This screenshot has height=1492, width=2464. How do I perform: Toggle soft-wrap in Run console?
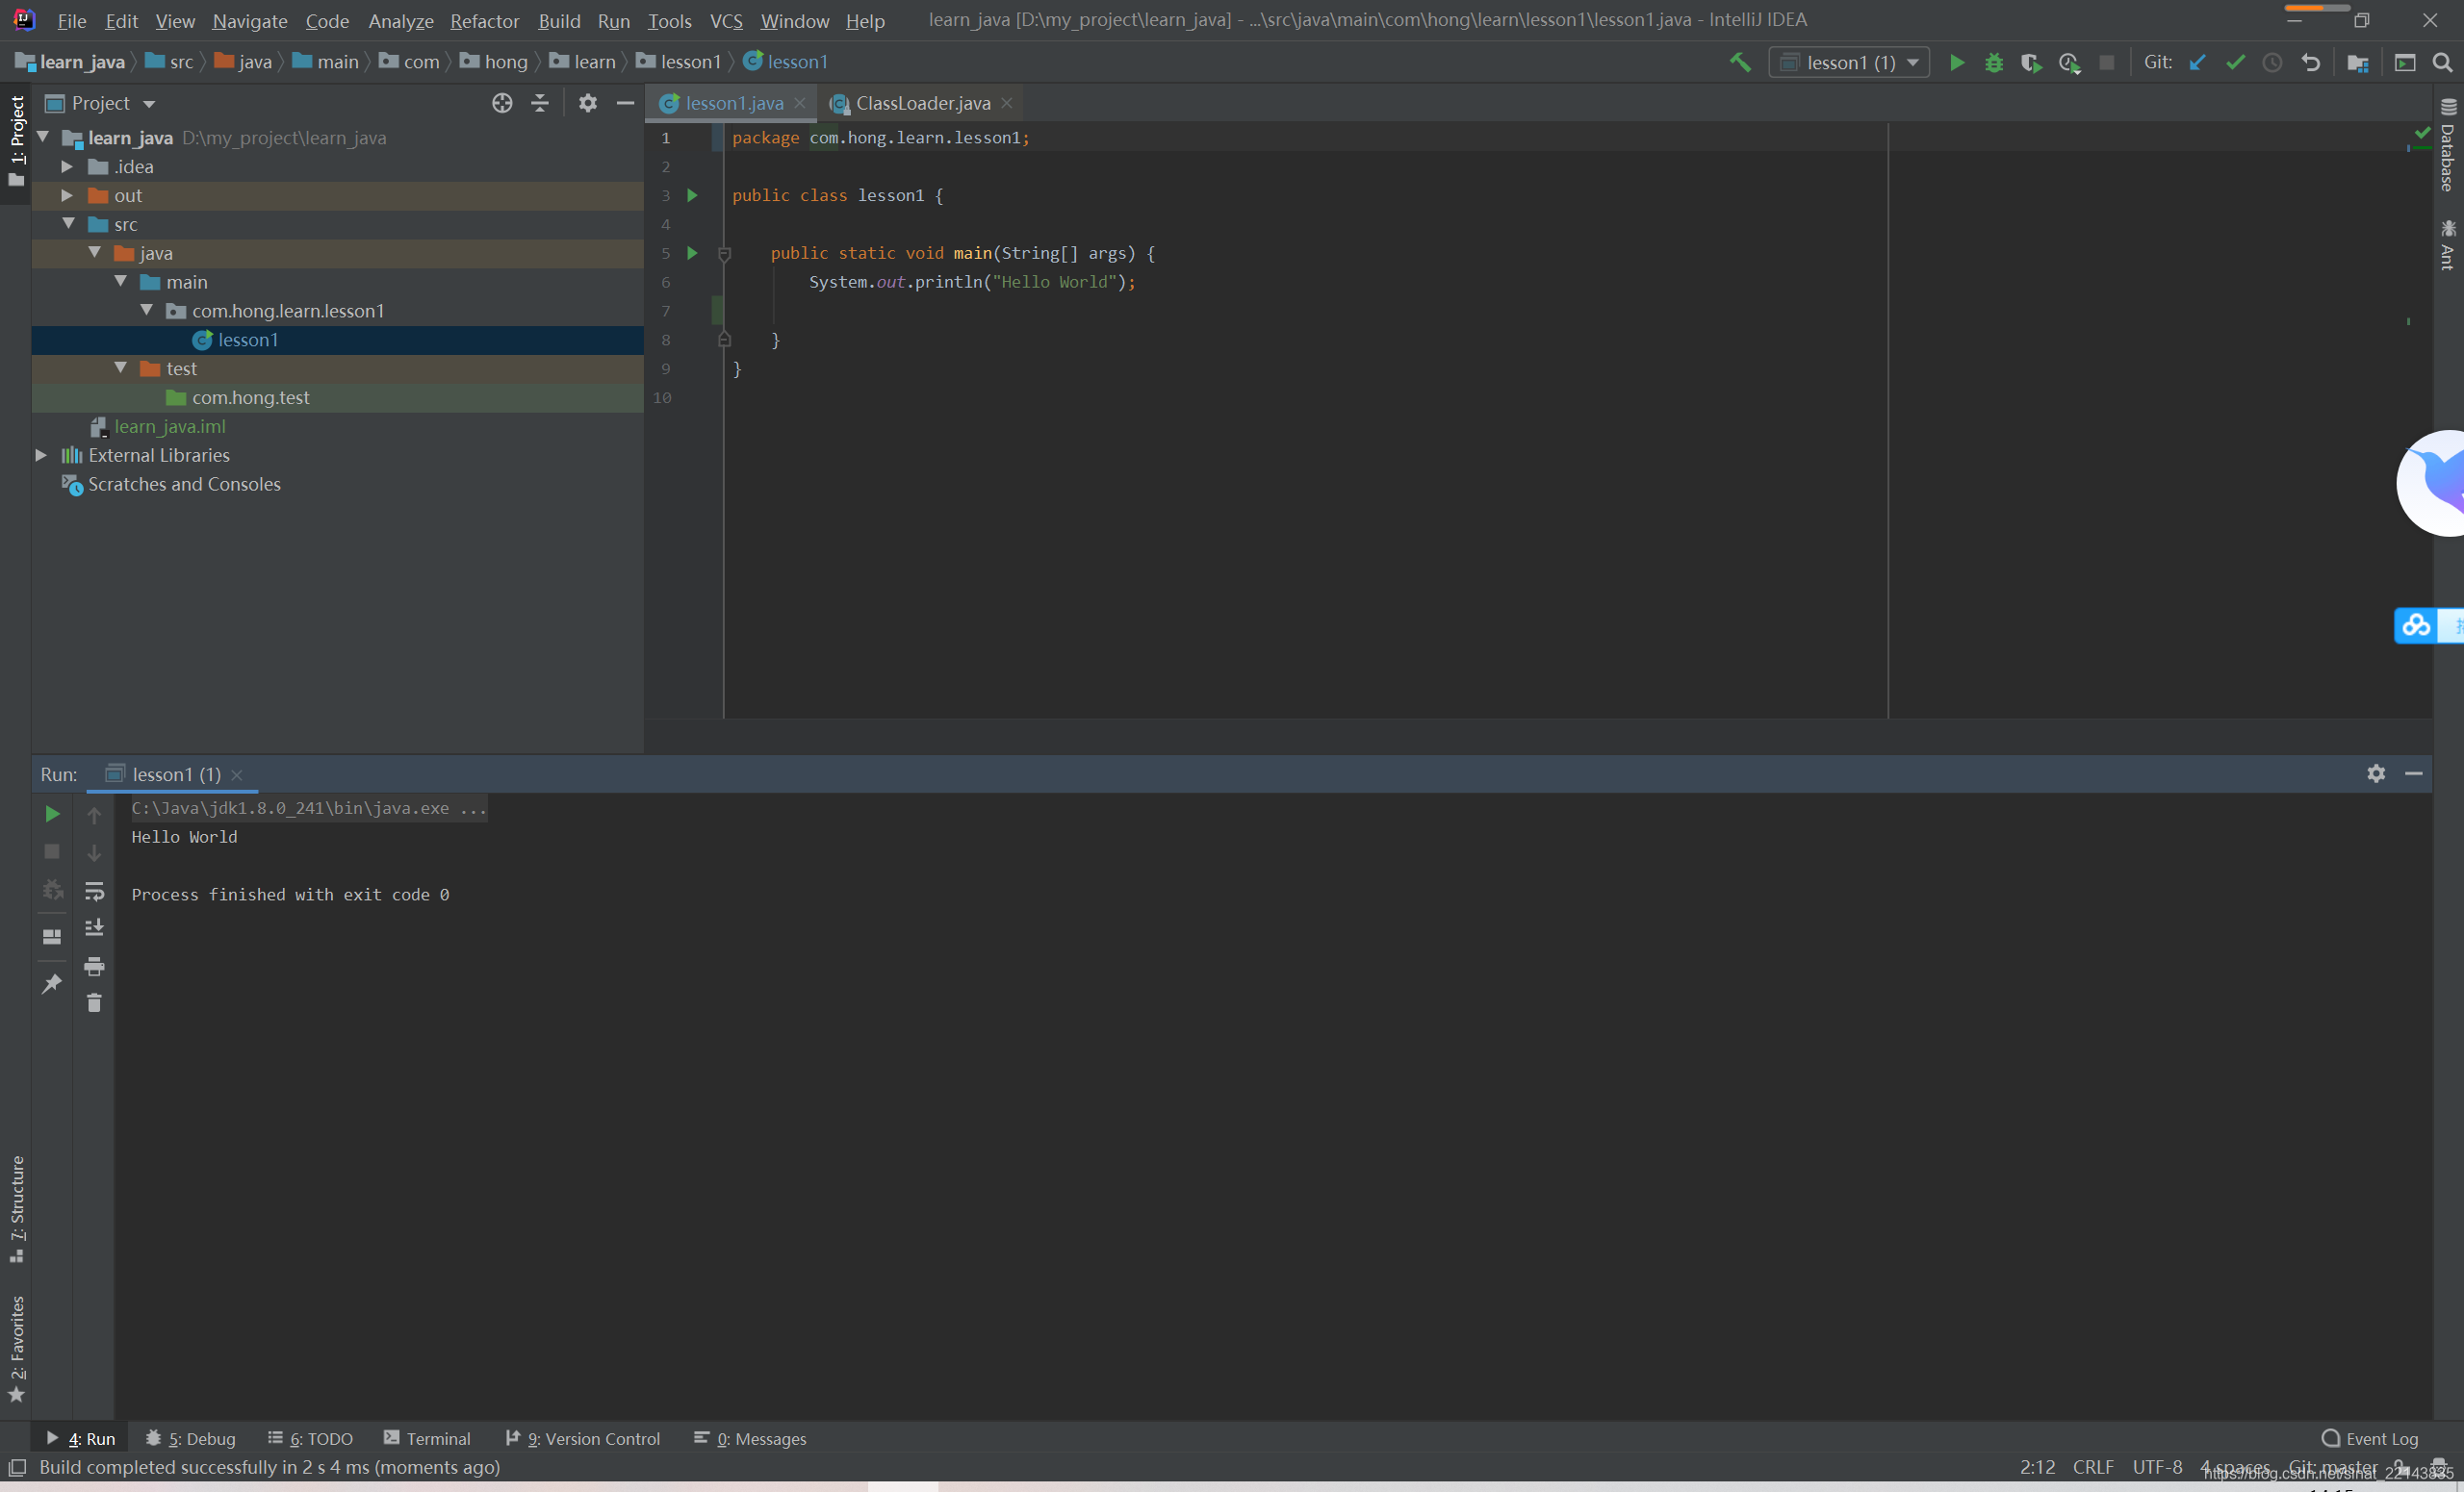(94, 890)
